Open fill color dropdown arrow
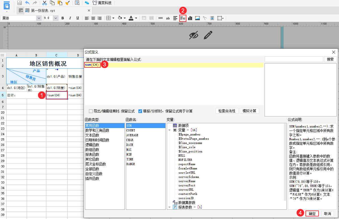Screen dimensions: 339x219 [125, 18]
